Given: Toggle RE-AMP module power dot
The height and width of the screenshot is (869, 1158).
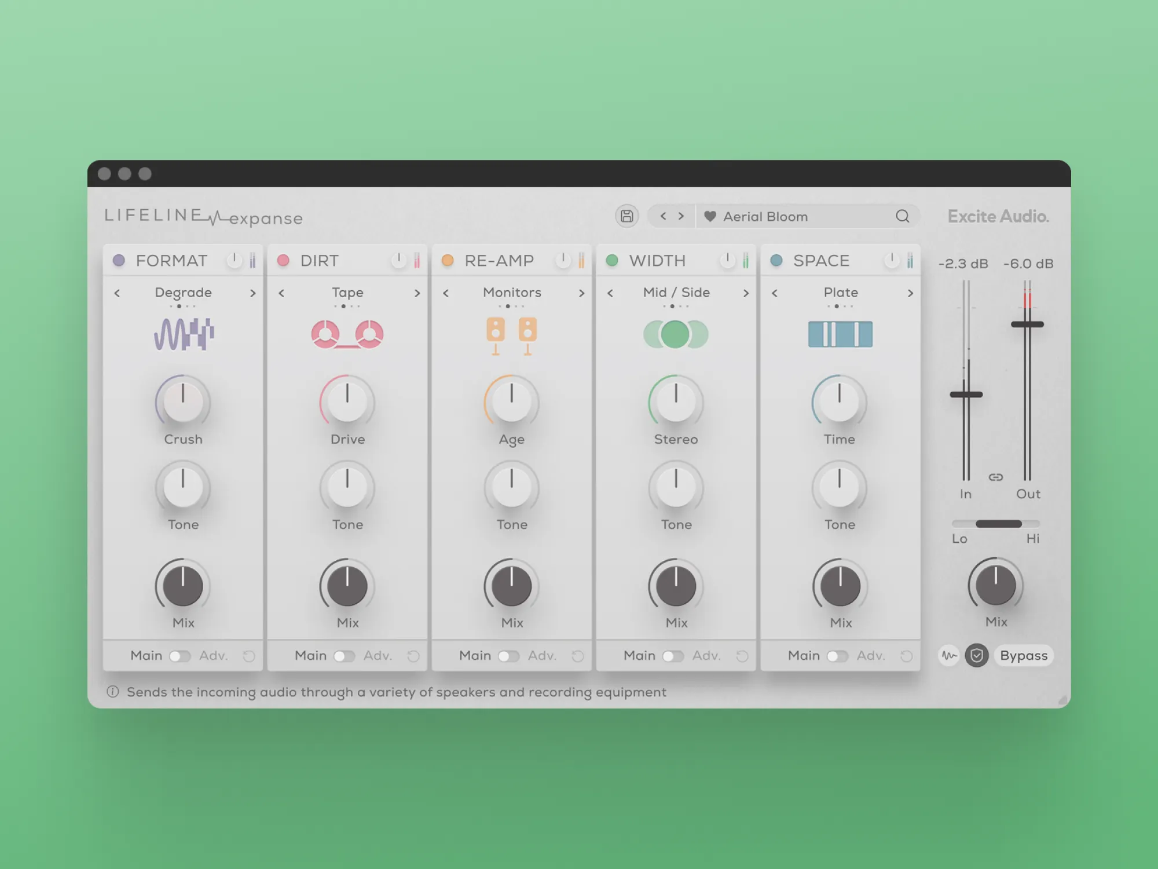Looking at the screenshot, I should tap(448, 261).
